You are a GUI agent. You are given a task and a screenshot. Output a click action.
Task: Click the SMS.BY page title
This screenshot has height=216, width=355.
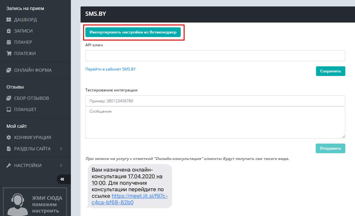coord(96,14)
